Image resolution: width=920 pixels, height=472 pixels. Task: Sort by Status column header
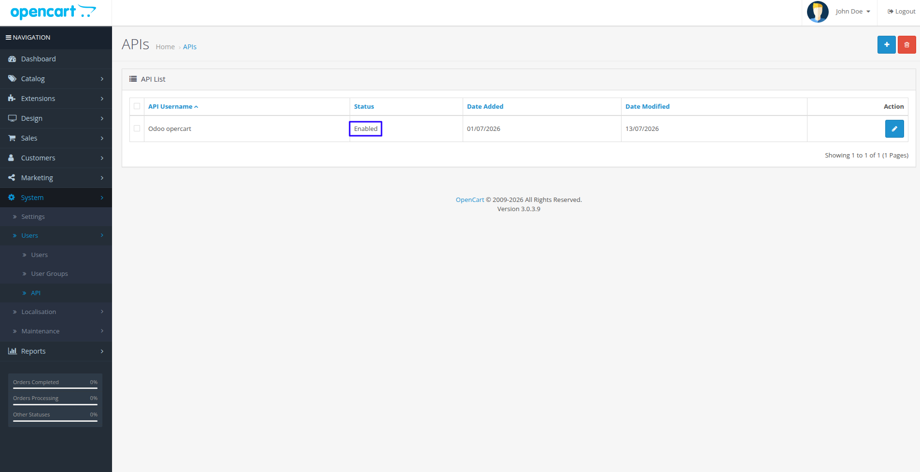(x=364, y=107)
